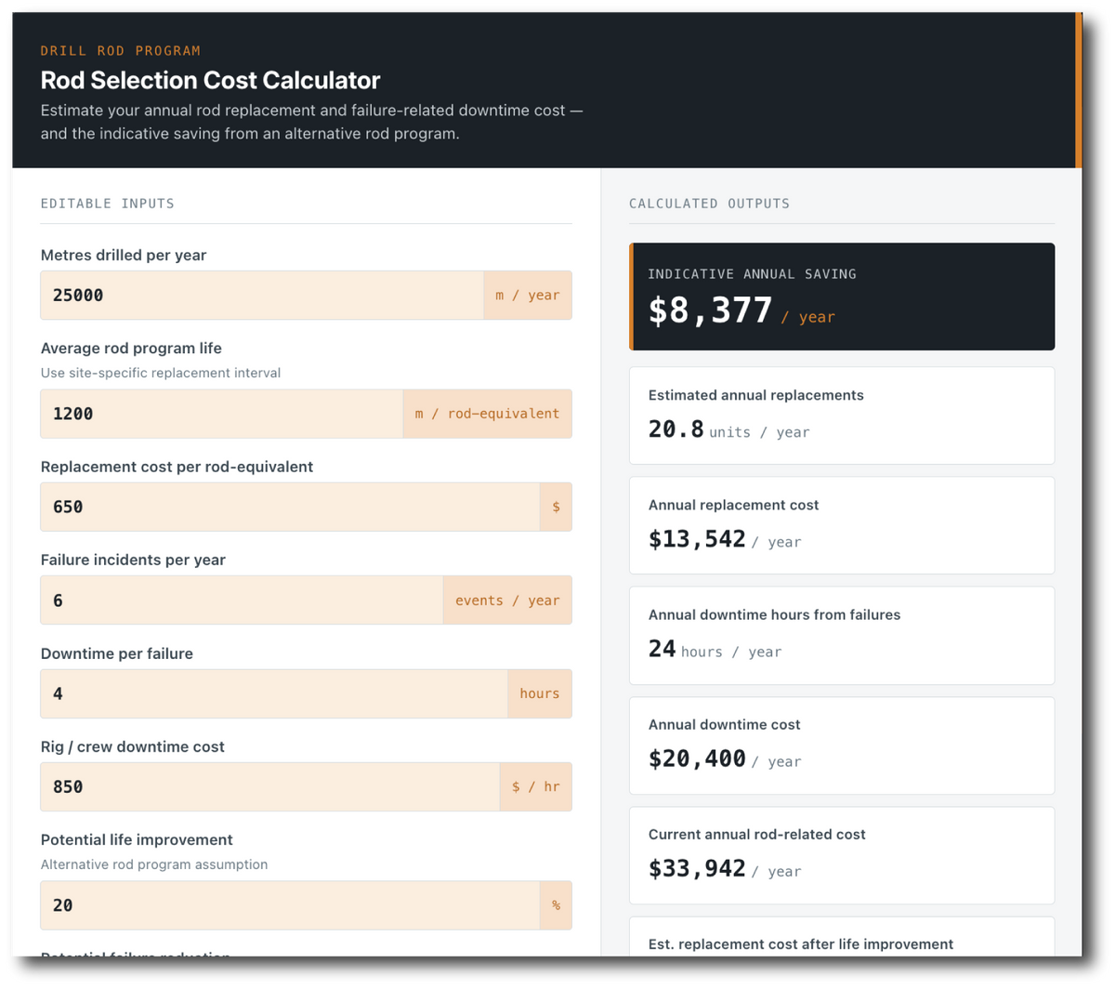
Task: Click the Indicative Annual Saving card
Action: click(842, 297)
